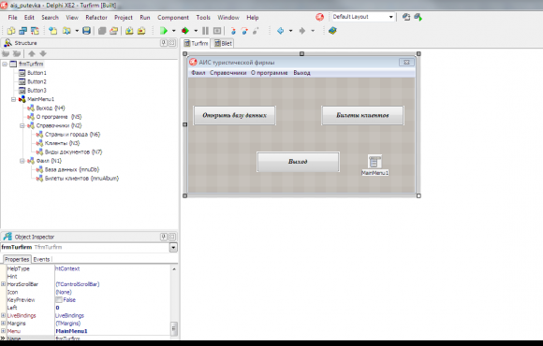Screen dimensions: 543x346
Task: Open the Object Inspector component selector dropdown
Action: tap(173, 248)
